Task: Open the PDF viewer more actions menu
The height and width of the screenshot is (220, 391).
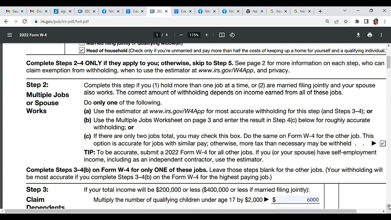Action: tap(381, 35)
